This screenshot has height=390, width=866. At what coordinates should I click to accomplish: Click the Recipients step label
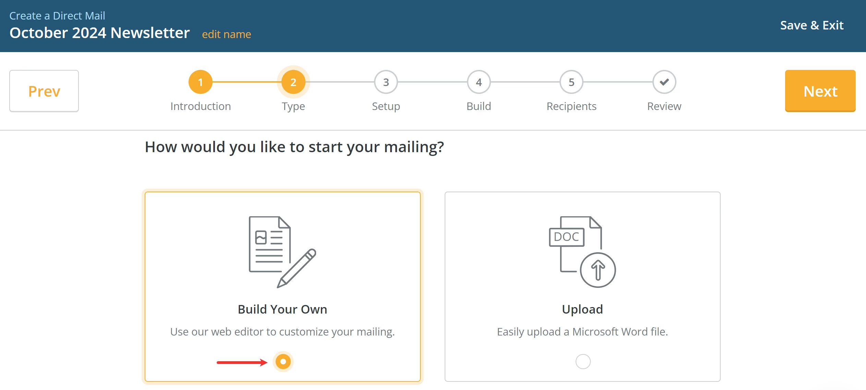pyautogui.click(x=572, y=106)
